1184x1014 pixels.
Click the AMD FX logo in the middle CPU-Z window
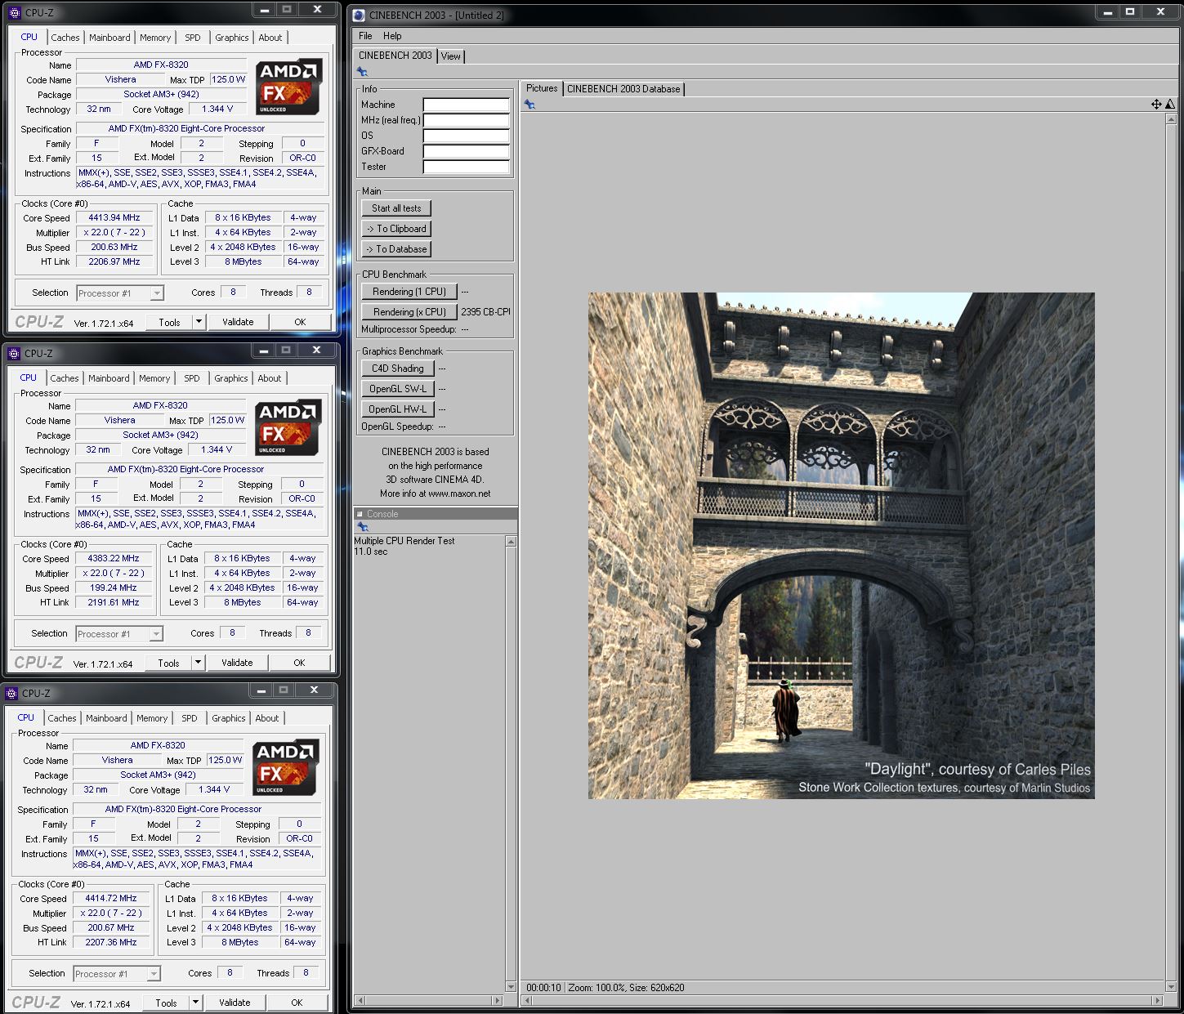[288, 427]
